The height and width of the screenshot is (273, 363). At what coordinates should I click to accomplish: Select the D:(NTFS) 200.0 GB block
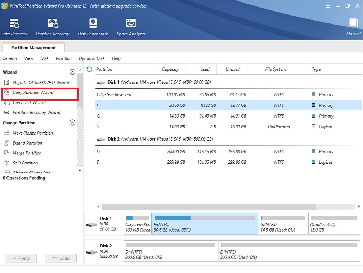click(171, 251)
